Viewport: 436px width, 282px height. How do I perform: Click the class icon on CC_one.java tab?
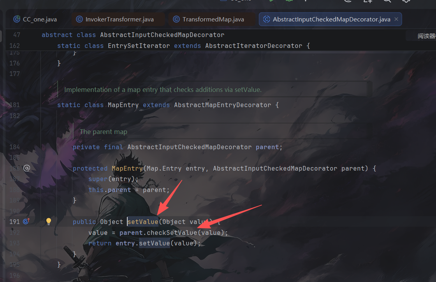17,19
